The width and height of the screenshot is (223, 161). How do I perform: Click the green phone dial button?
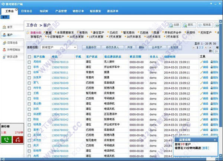pyautogui.click(x=6, y=140)
